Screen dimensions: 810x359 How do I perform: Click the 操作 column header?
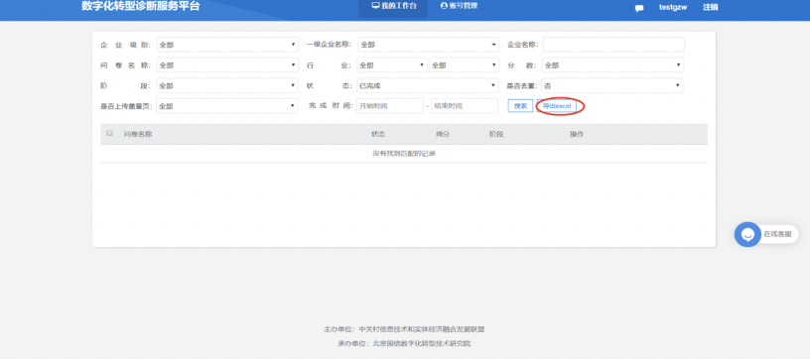[x=577, y=134]
